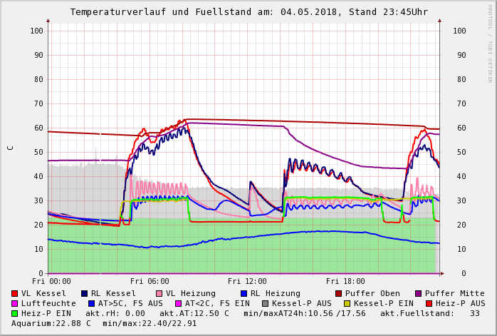Click the green Heiz-P EIN legend swatch

point(15,313)
